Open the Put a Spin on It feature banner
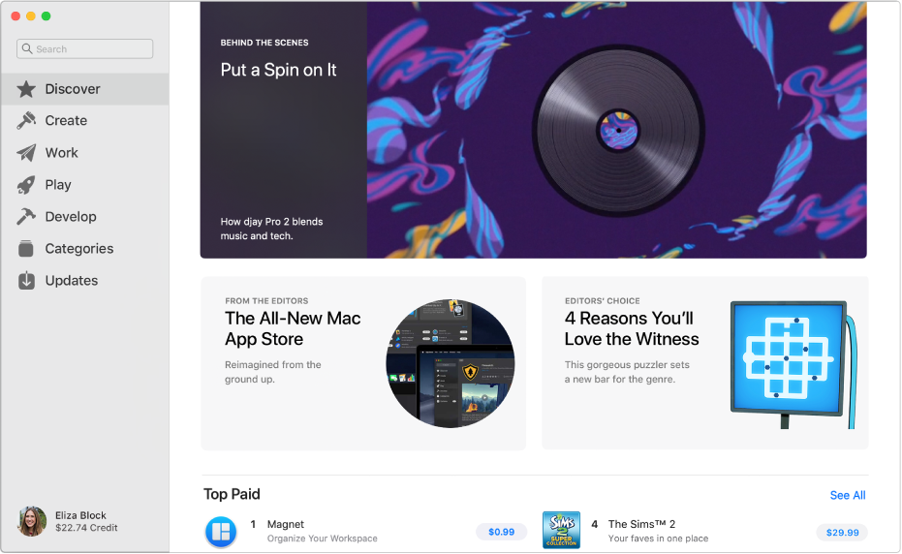Image resolution: width=902 pixels, height=554 pixels. point(533,130)
